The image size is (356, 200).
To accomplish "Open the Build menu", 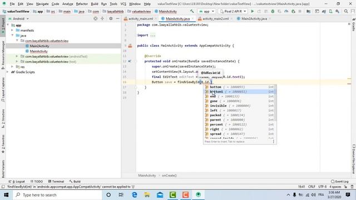I will tap(95, 4).
